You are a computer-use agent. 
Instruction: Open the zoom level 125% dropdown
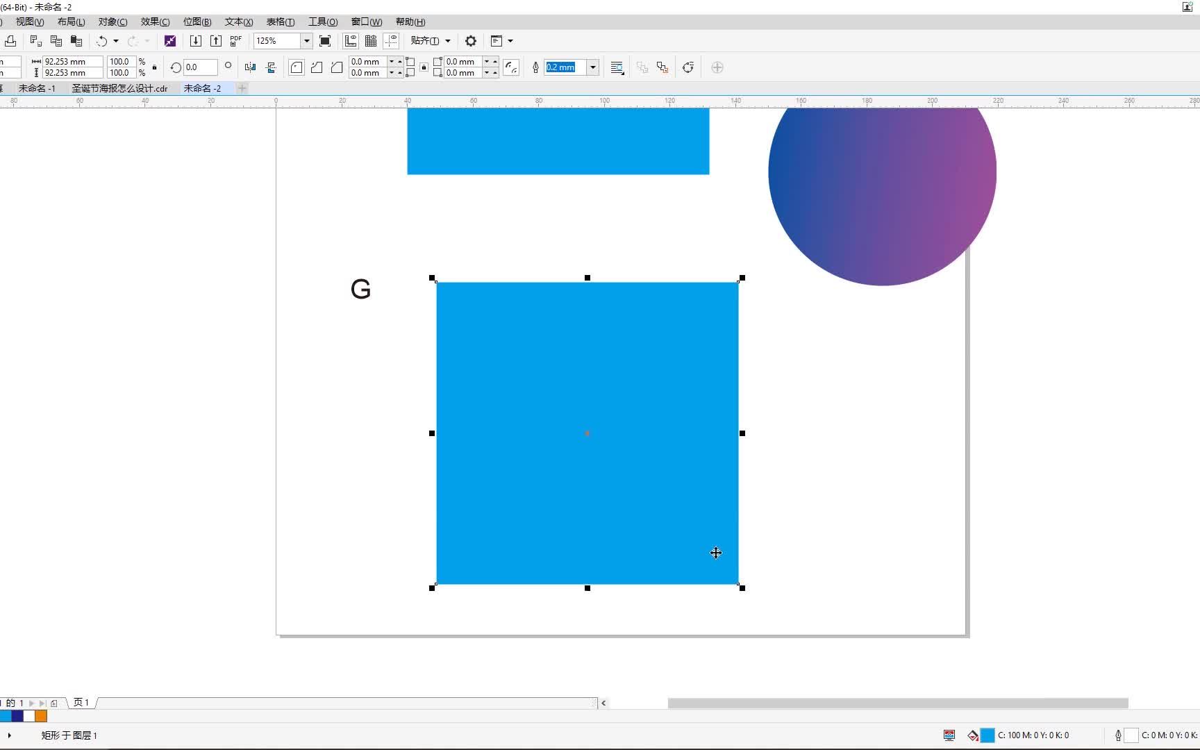[306, 41]
